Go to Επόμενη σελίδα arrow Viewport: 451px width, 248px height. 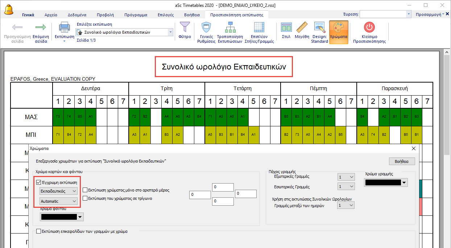coord(41,28)
